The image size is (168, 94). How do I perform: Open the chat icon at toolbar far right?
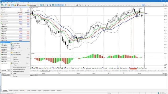tap(166, 5)
